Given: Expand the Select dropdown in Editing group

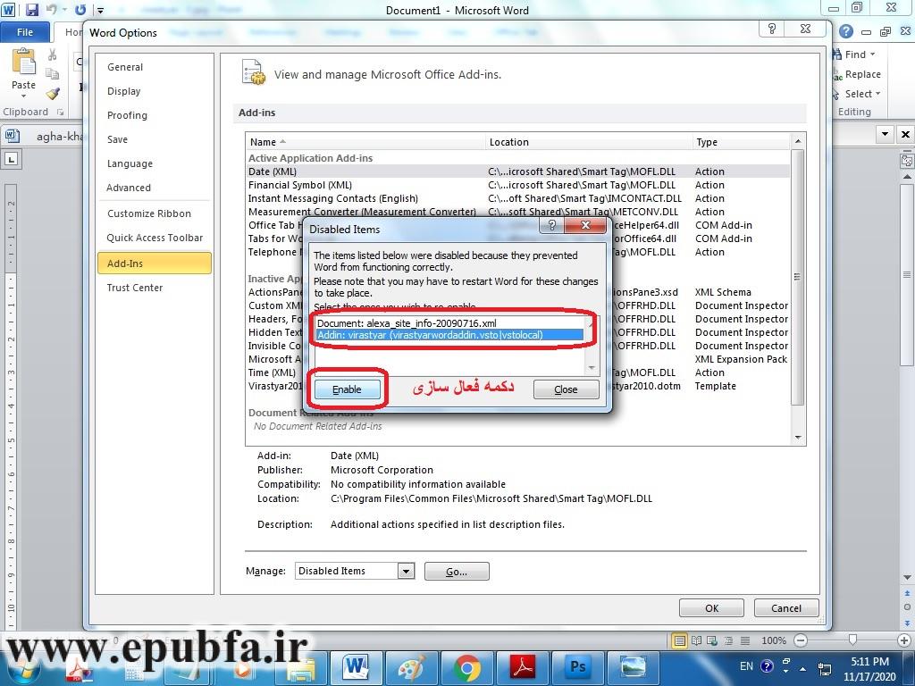Looking at the screenshot, I should pos(877,94).
